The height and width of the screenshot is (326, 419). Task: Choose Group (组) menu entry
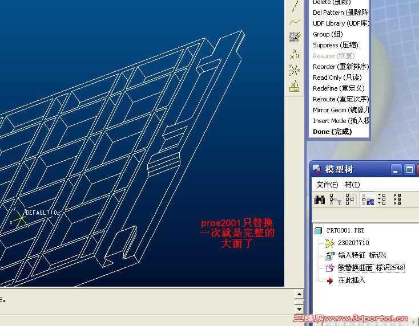[328, 34]
